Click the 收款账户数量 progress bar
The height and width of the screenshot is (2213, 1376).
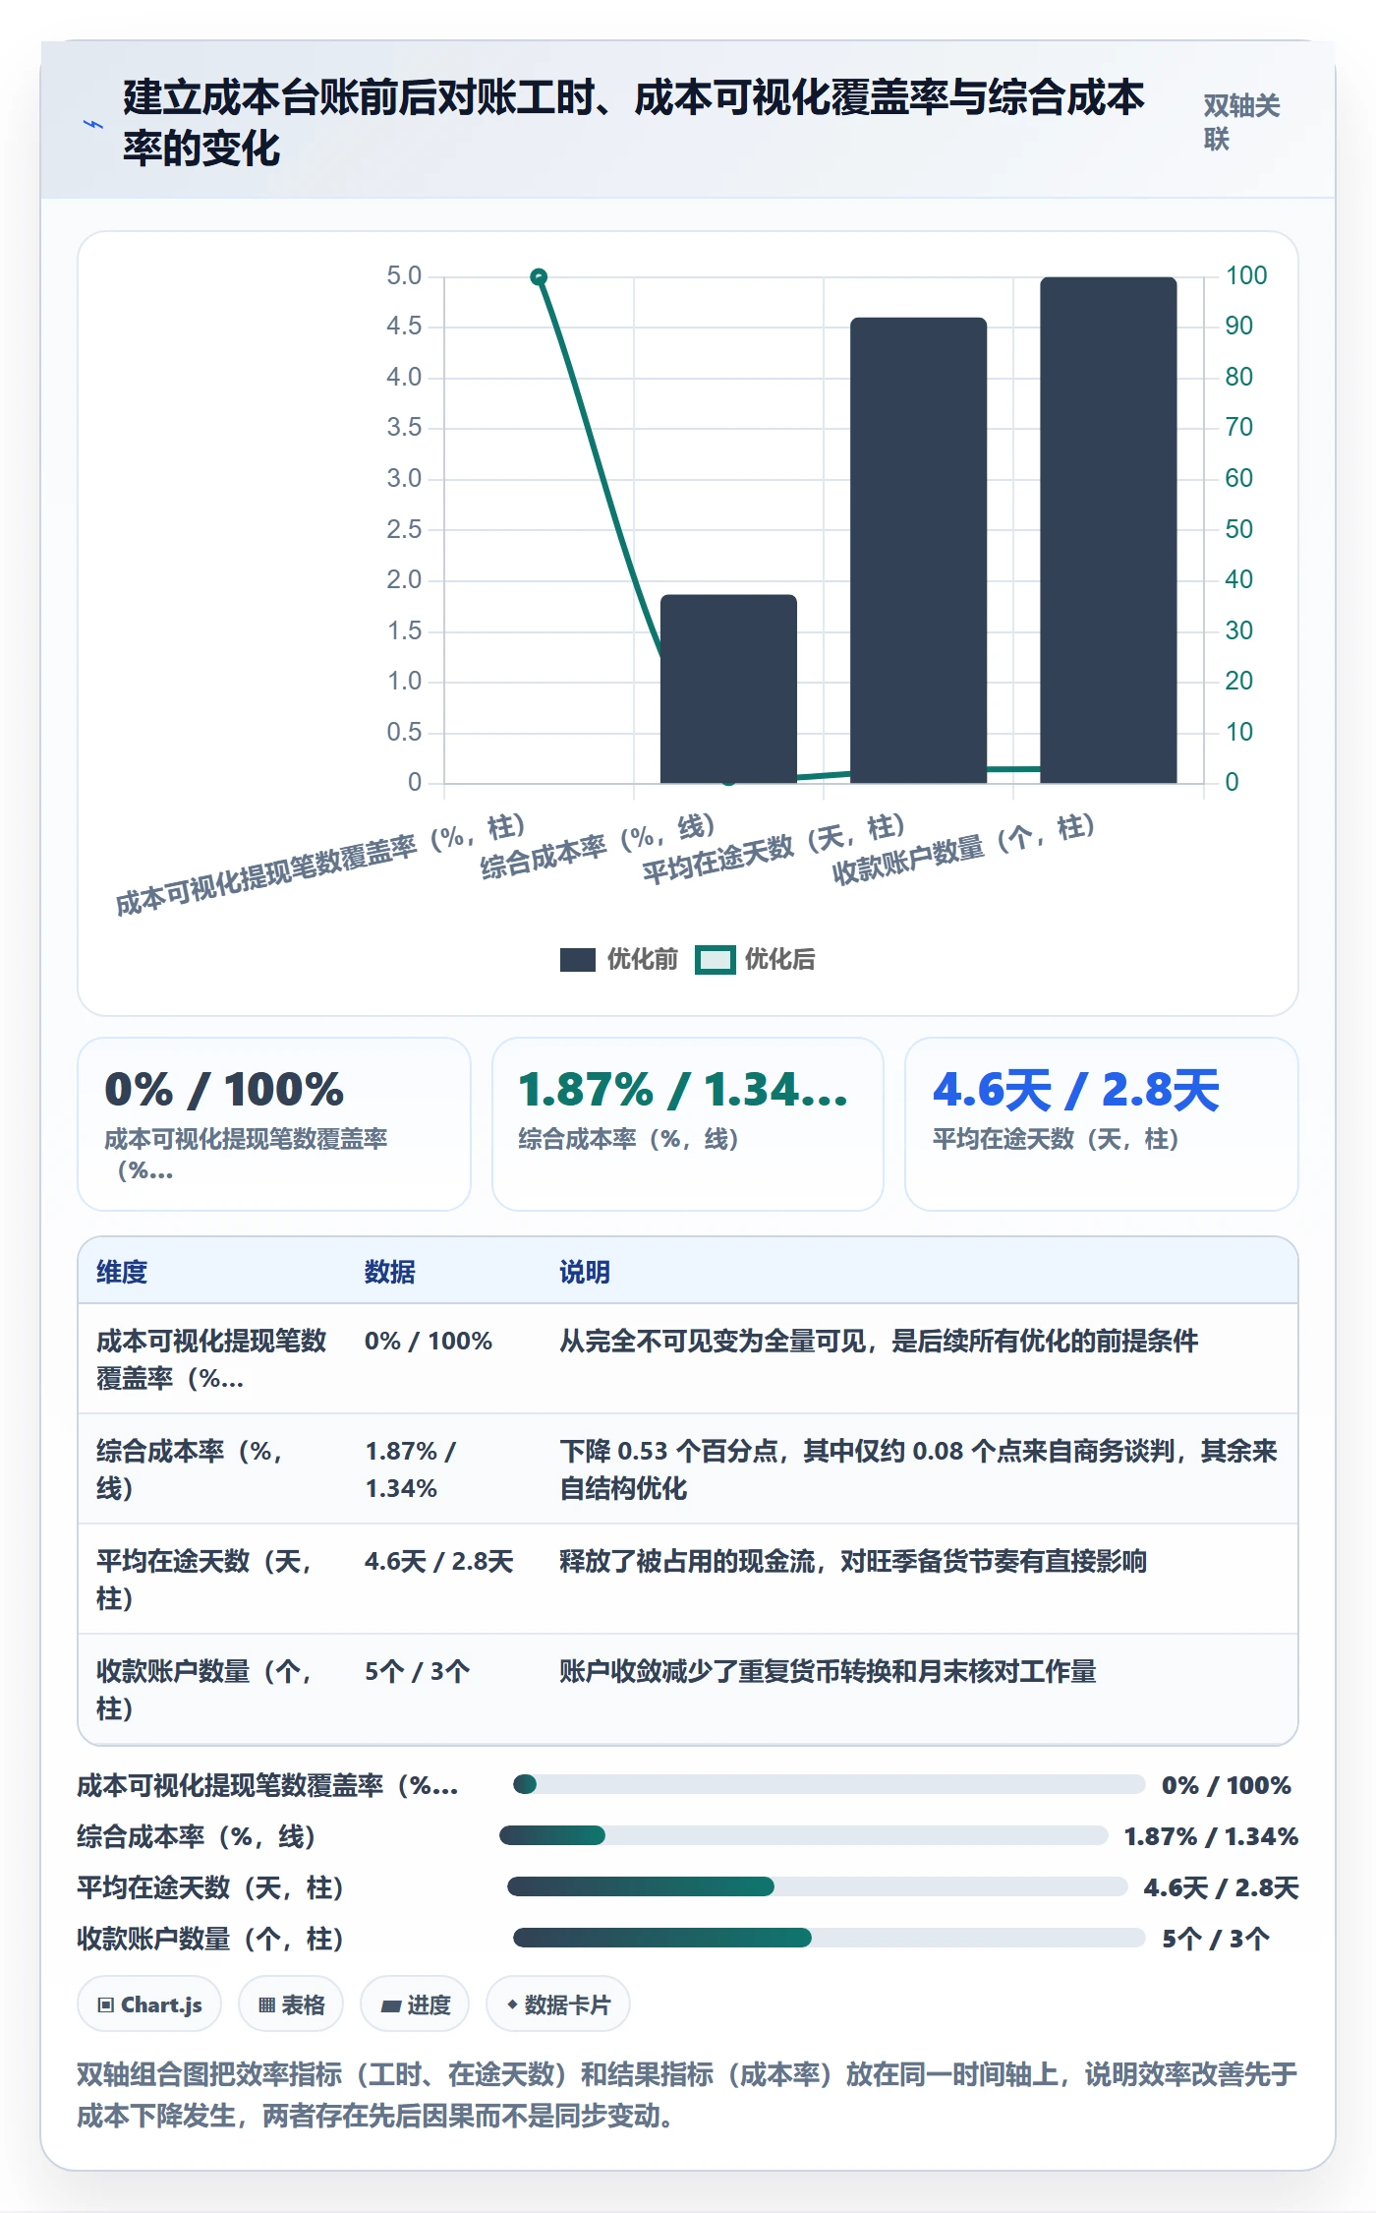(x=829, y=1938)
